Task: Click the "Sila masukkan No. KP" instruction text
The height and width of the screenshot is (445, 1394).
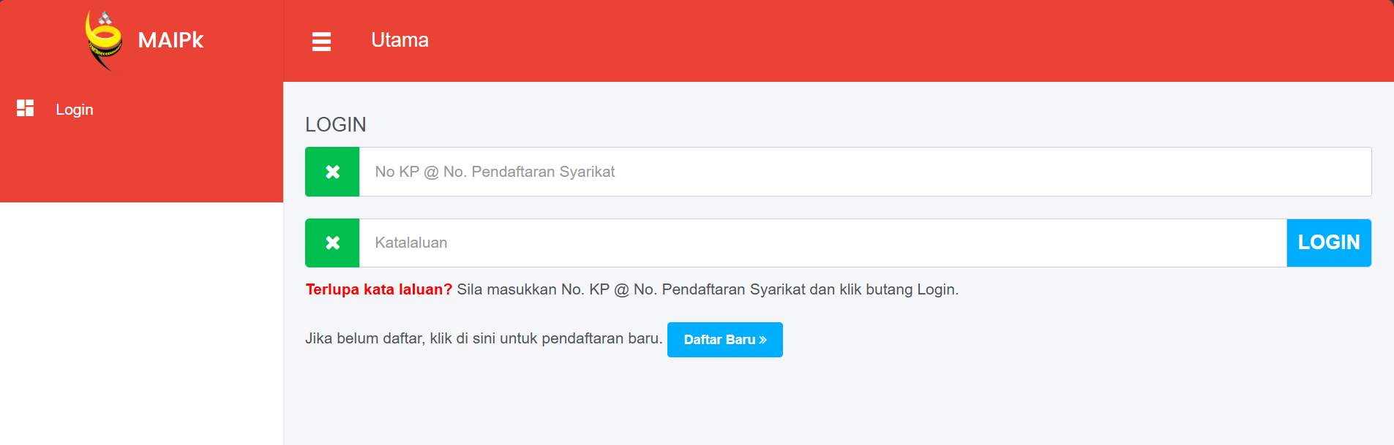Action: pos(707,289)
